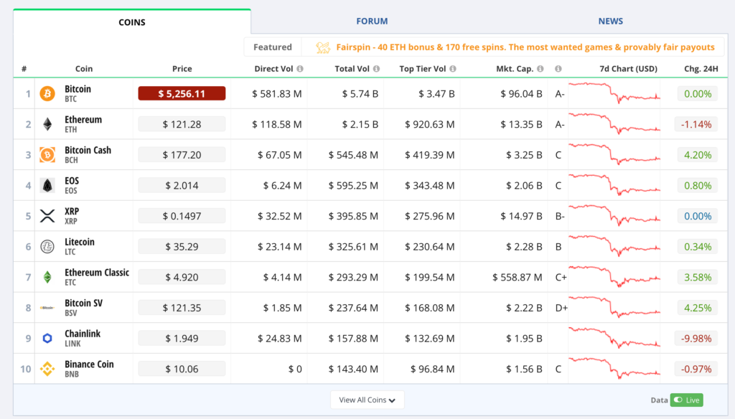735x419 pixels.
Task: Click Chainlink -9.98% change badge
Action: (x=696, y=339)
